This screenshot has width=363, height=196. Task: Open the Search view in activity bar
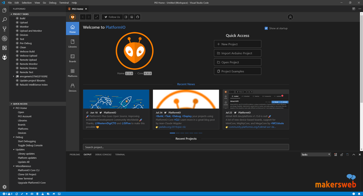[4, 19]
